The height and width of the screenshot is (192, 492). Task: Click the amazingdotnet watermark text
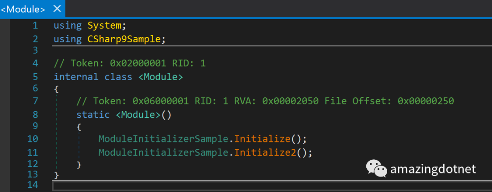point(433,169)
